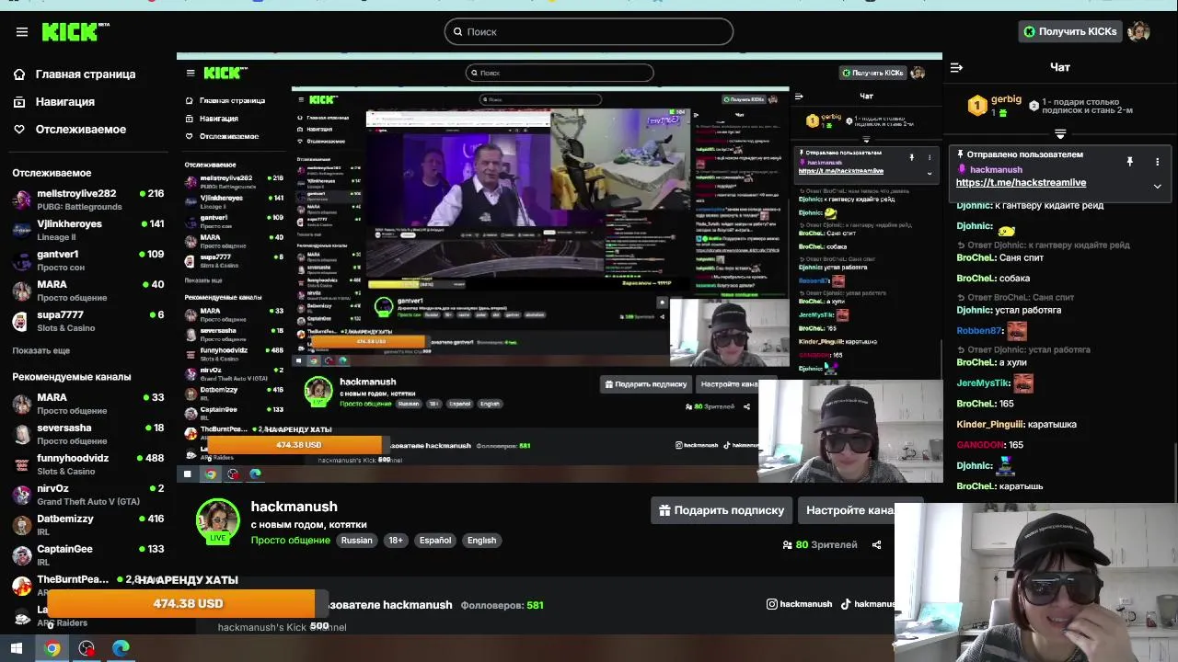Click the Подарить подписку button

[722, 510]
